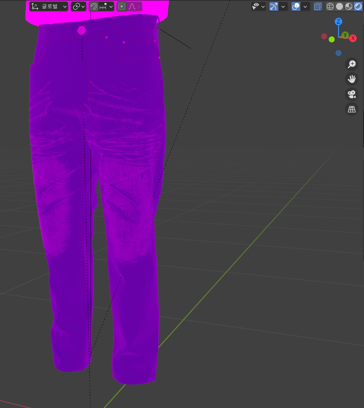
Task: Expand the overlays options arrow
Action: [x=305, y=6]
